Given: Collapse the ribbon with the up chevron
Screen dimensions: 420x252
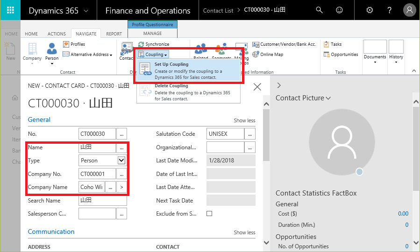Looking at the screenshot, I should (x=414, y=71).
